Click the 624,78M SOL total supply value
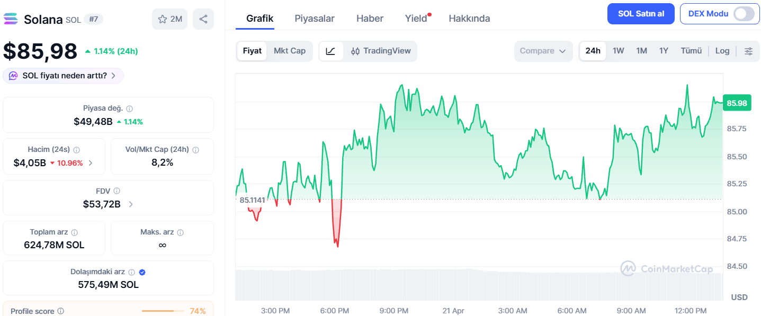Image resolution: width=761 pixels, height=316 pixels. point(54,245)
